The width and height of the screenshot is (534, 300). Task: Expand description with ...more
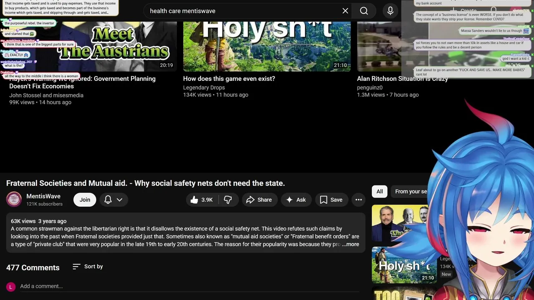[350, 245]
